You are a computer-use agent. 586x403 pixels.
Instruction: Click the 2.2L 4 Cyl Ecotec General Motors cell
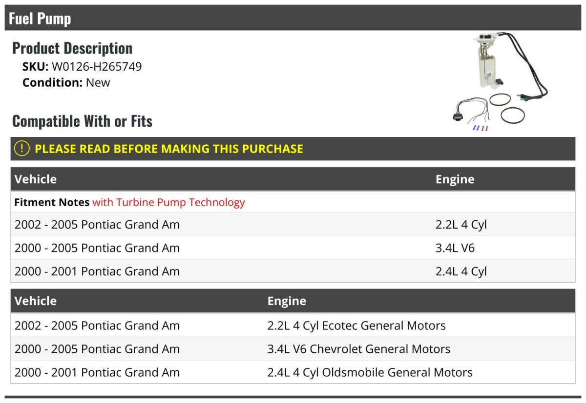pyautogui.click(x=356, y=326)
